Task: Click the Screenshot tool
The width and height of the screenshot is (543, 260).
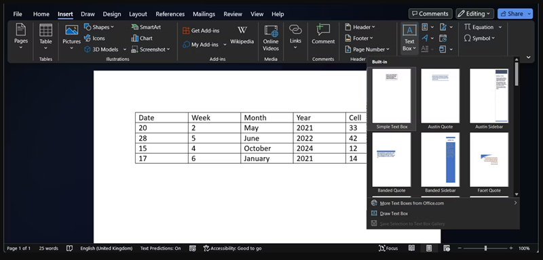Action: [151, 49]
